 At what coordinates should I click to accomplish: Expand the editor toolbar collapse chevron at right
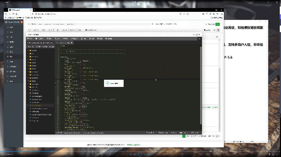pos(199,39)
